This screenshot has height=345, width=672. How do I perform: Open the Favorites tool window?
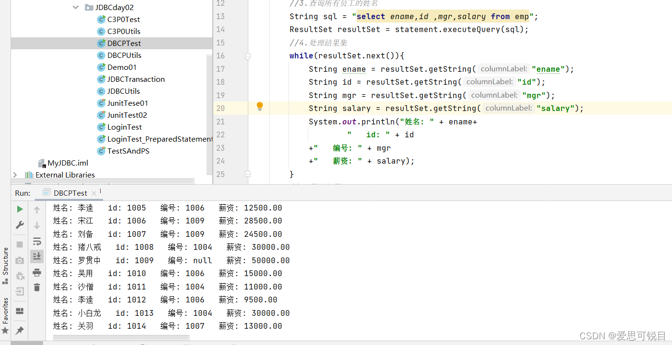click(x=5, y=311)
